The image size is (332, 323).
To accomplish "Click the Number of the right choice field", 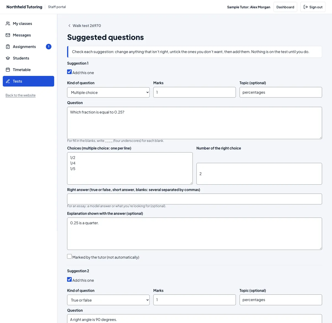I will [259, 174].
